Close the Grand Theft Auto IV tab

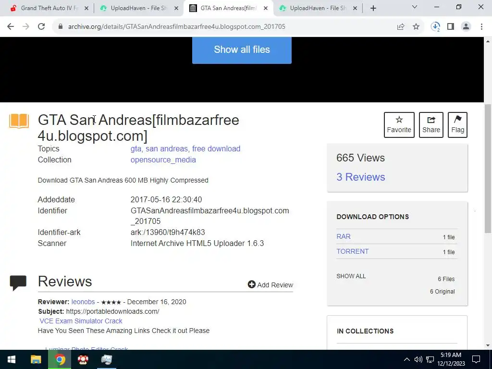pyautogui.click(x=86, y=9)
